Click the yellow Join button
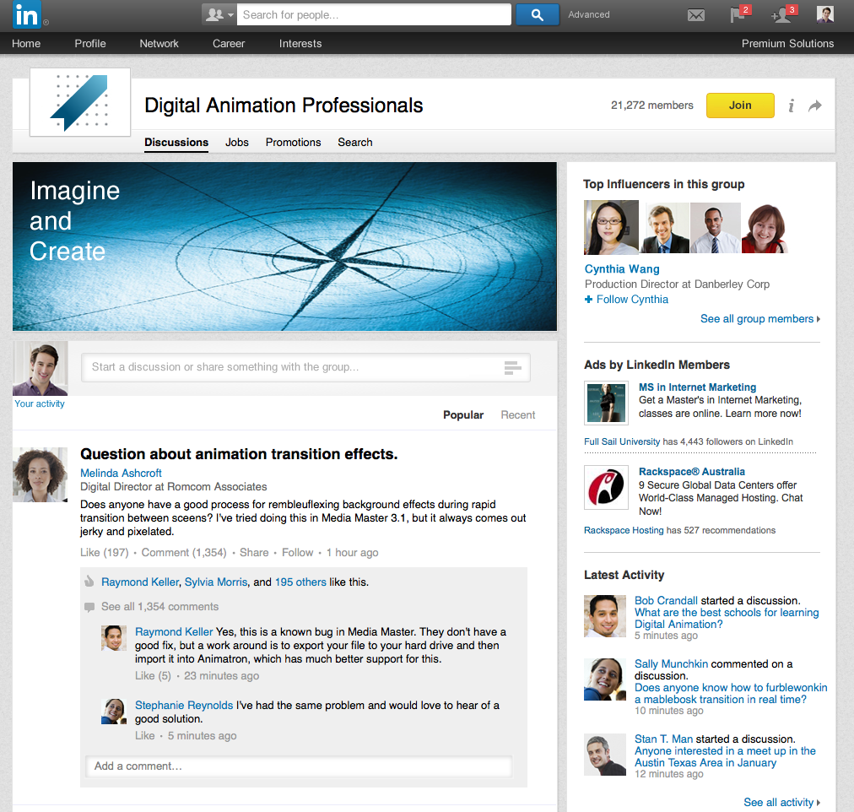The height and width of the screenshot is (812, 854). point(740,106)
